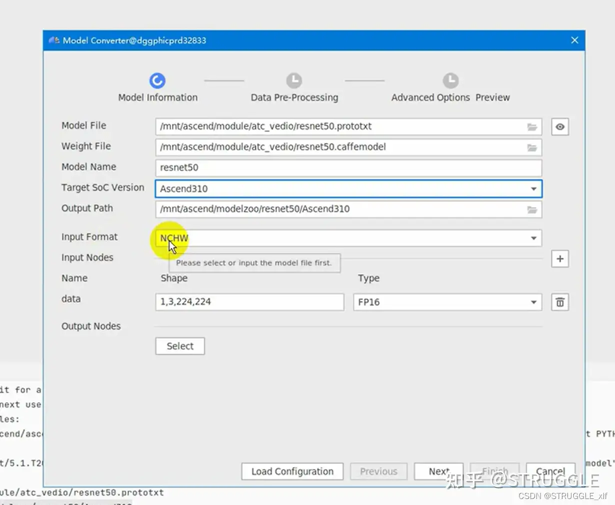
Task: Click the Model Name label
Action: (x=88, y=167)
